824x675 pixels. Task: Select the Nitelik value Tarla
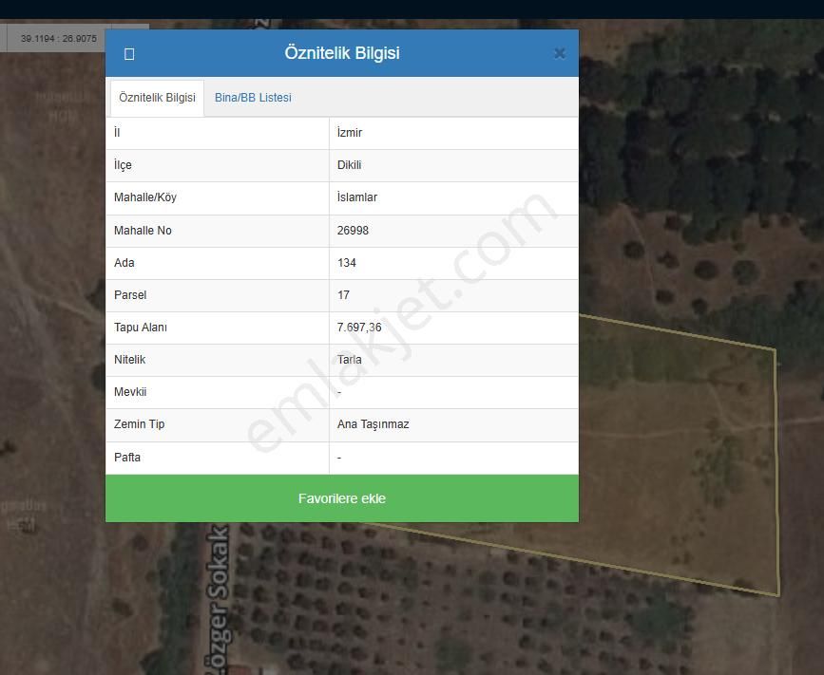pos(349,360)
